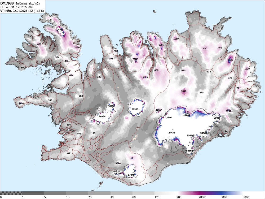This screenshot has width=265, height=199.
Task: Click the glacier value 34000
Action: coord(117,174)
